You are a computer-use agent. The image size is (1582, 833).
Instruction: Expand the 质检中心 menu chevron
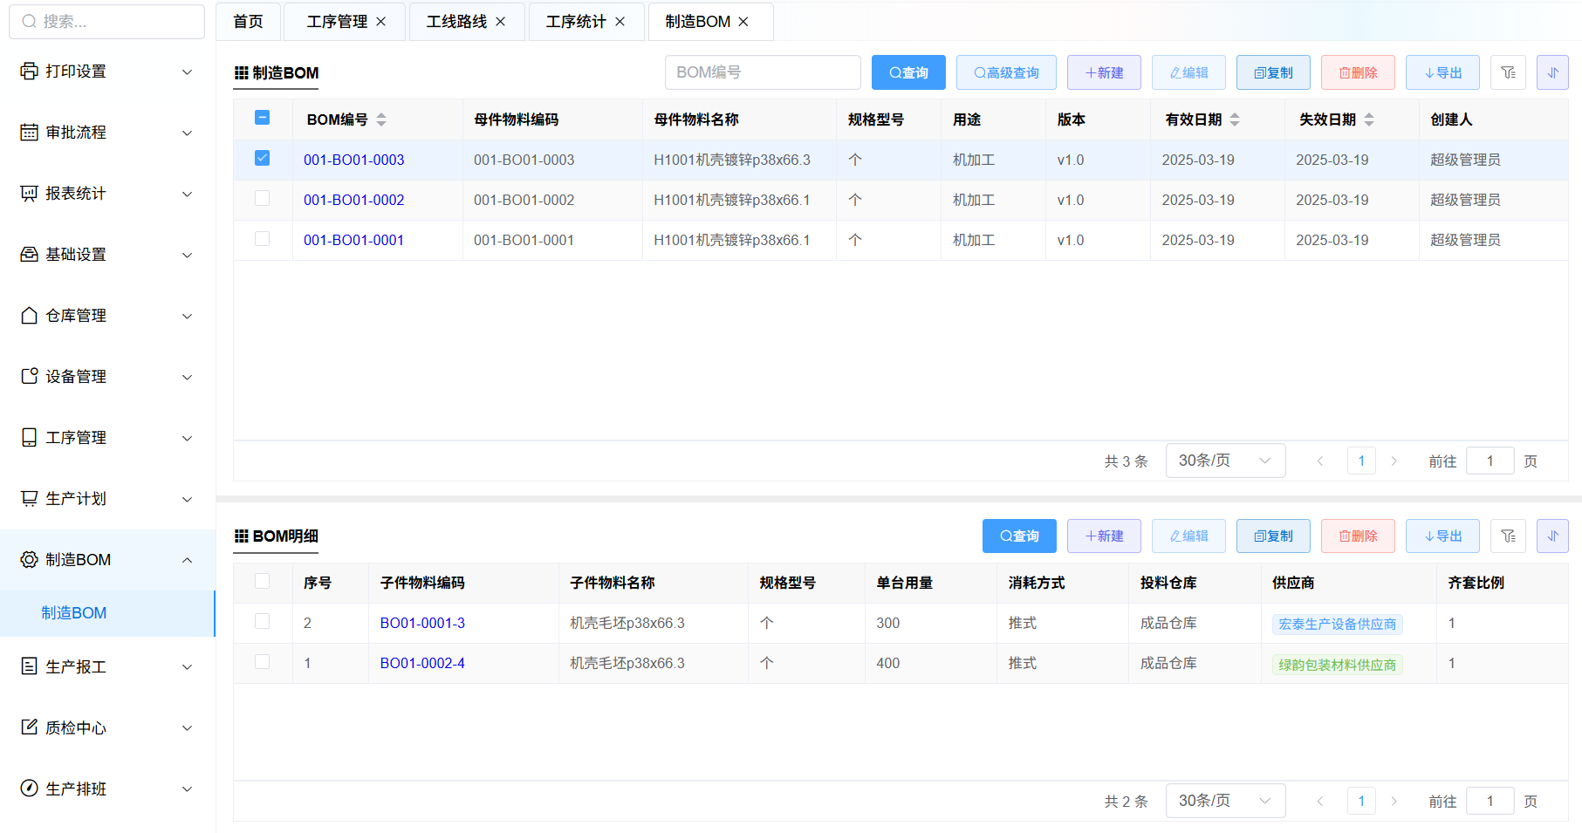pos(187,728)
